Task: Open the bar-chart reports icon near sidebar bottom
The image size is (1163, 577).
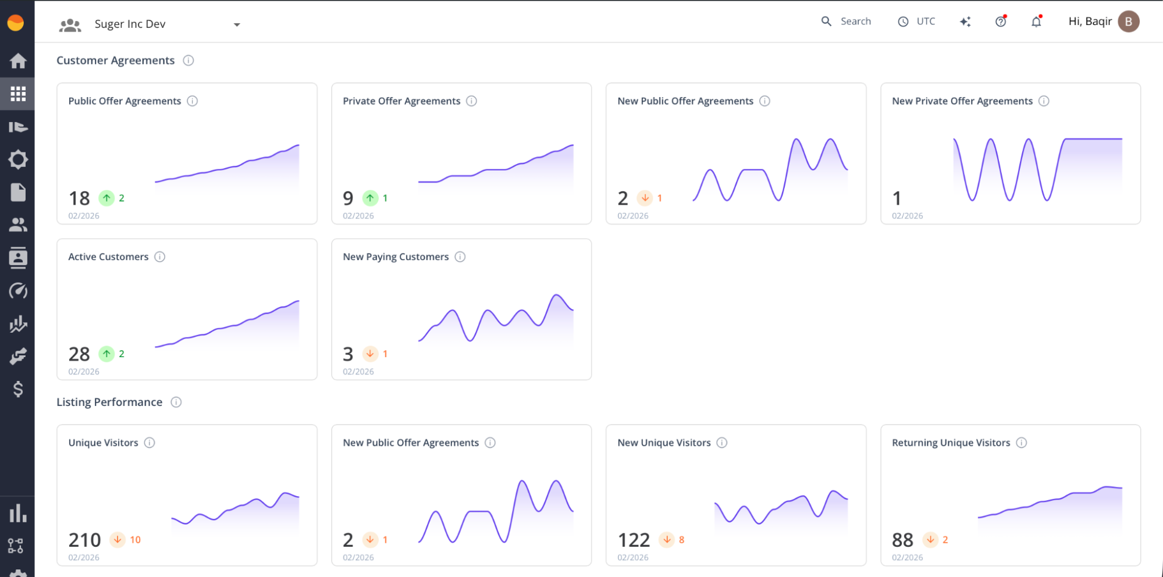Action: coord(17,512)
